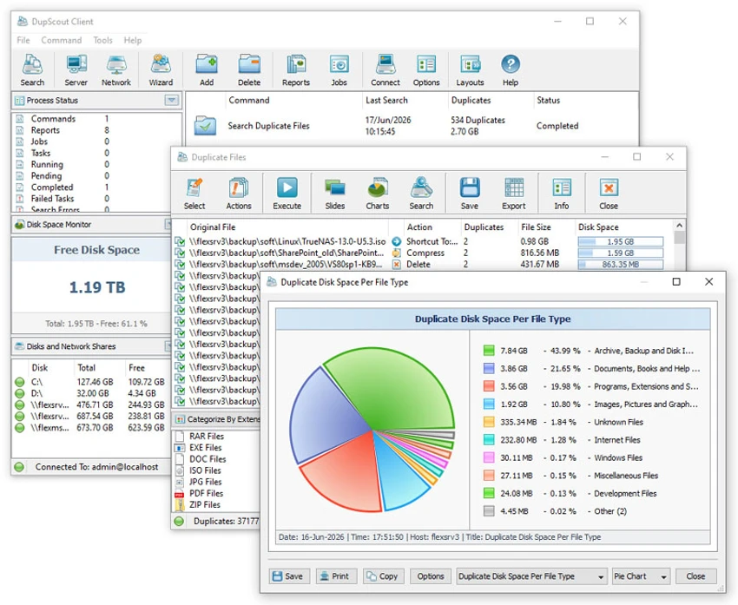Screen dimensions: 738x605
Task: Open the Jobs toolbar icon
Action: (x=339, y=70)
